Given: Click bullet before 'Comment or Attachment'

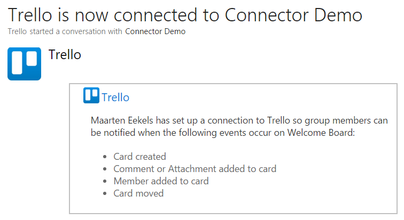Looking at the screenshot, I should point(105,169).
